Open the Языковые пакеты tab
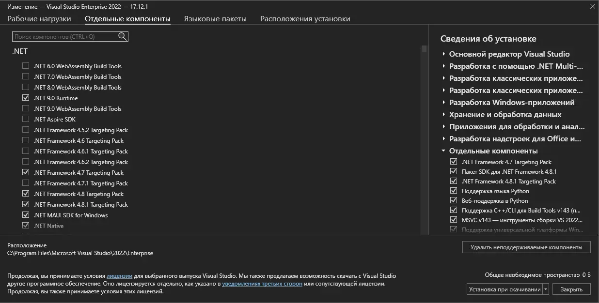599x303 pixels. point(215,19)
